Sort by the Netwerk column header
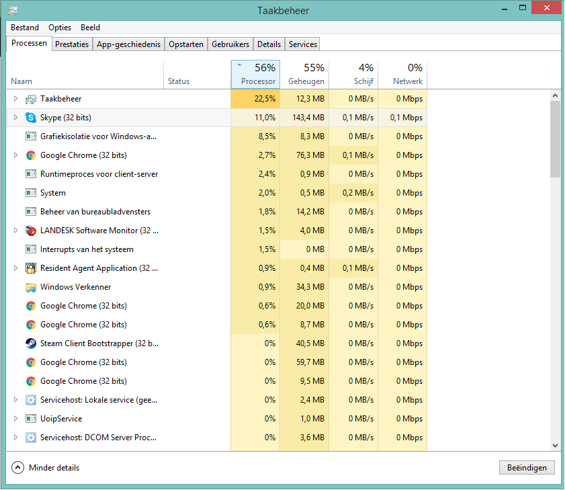The image size is (565, 490). pos(402,75)
